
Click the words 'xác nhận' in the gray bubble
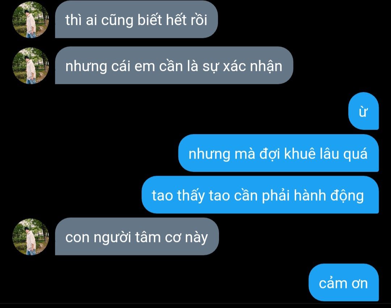click(x=252, y=66)
